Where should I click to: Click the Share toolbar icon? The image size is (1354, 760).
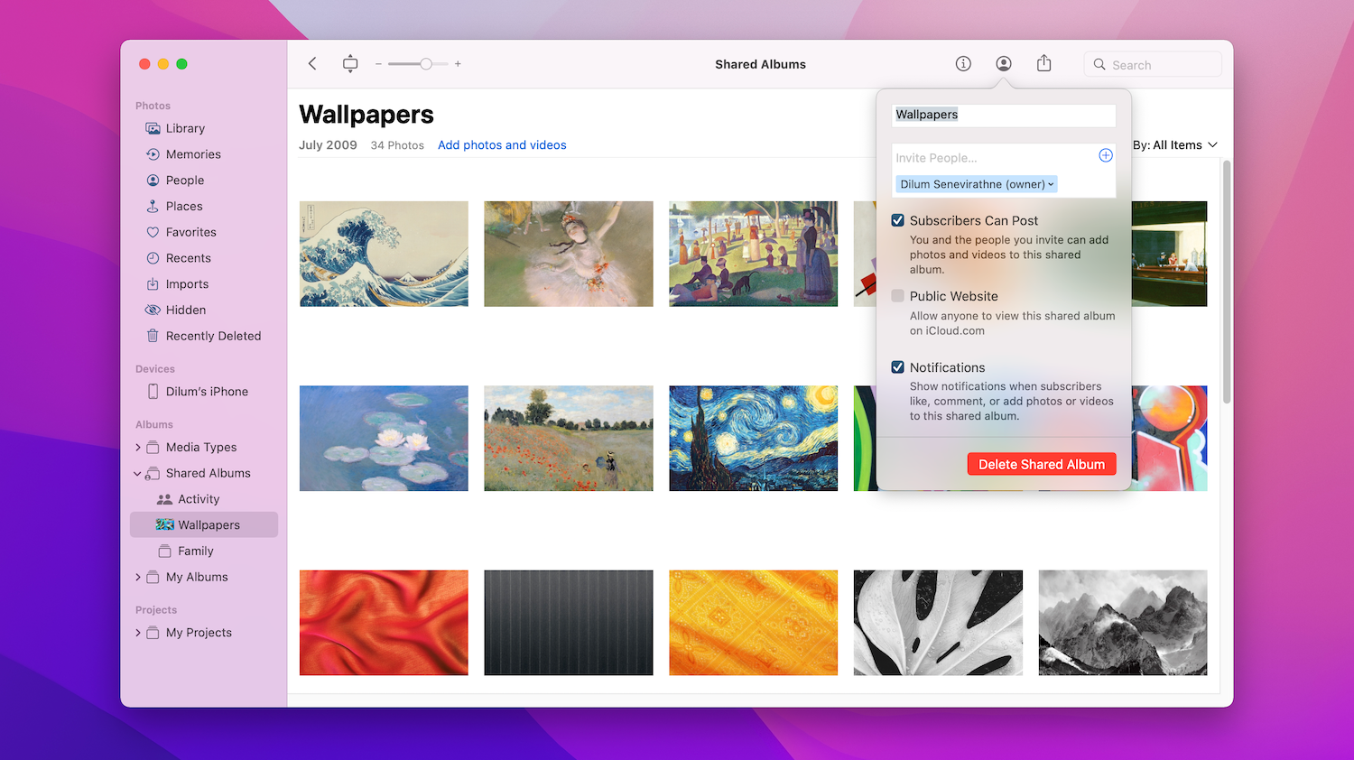1044,63
